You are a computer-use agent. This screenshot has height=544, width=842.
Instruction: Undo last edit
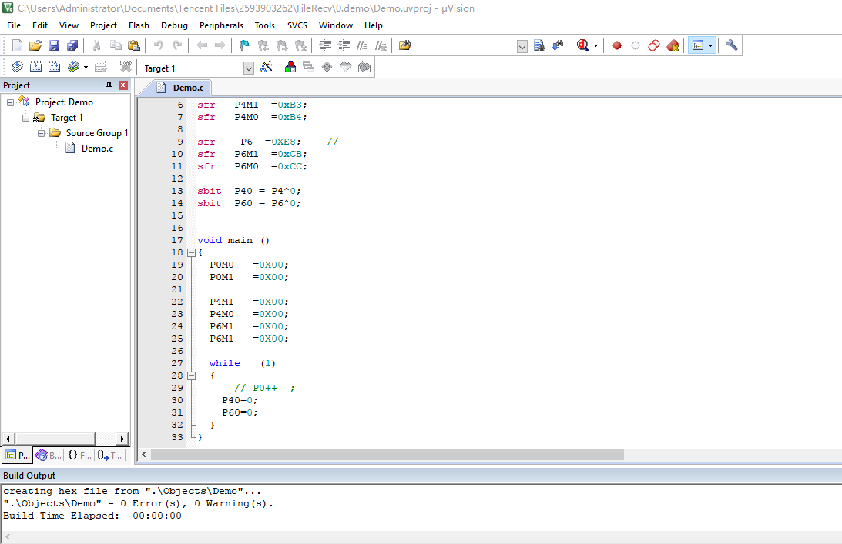coord(159,45)
